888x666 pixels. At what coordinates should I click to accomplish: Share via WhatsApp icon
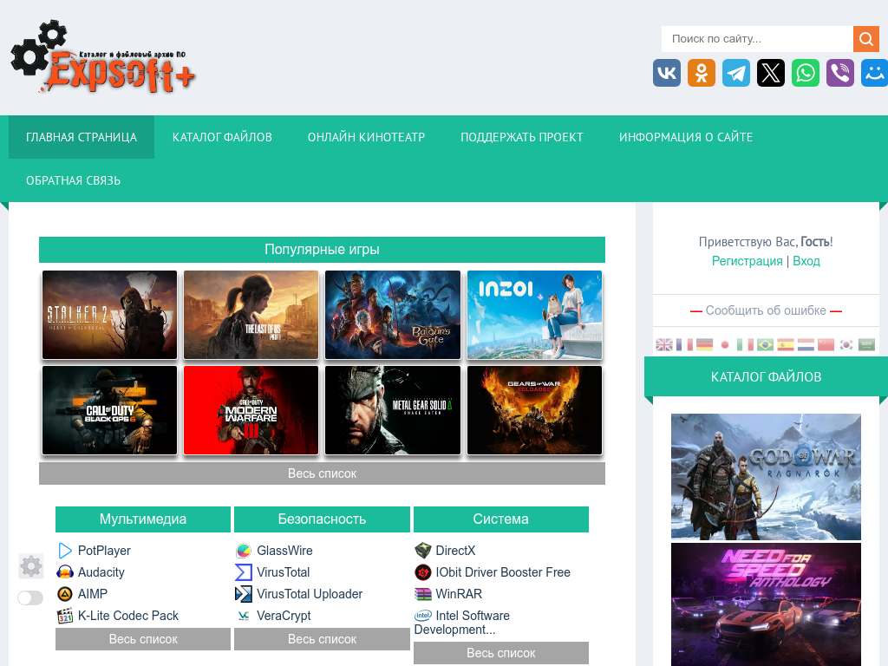tap(806, 73)
